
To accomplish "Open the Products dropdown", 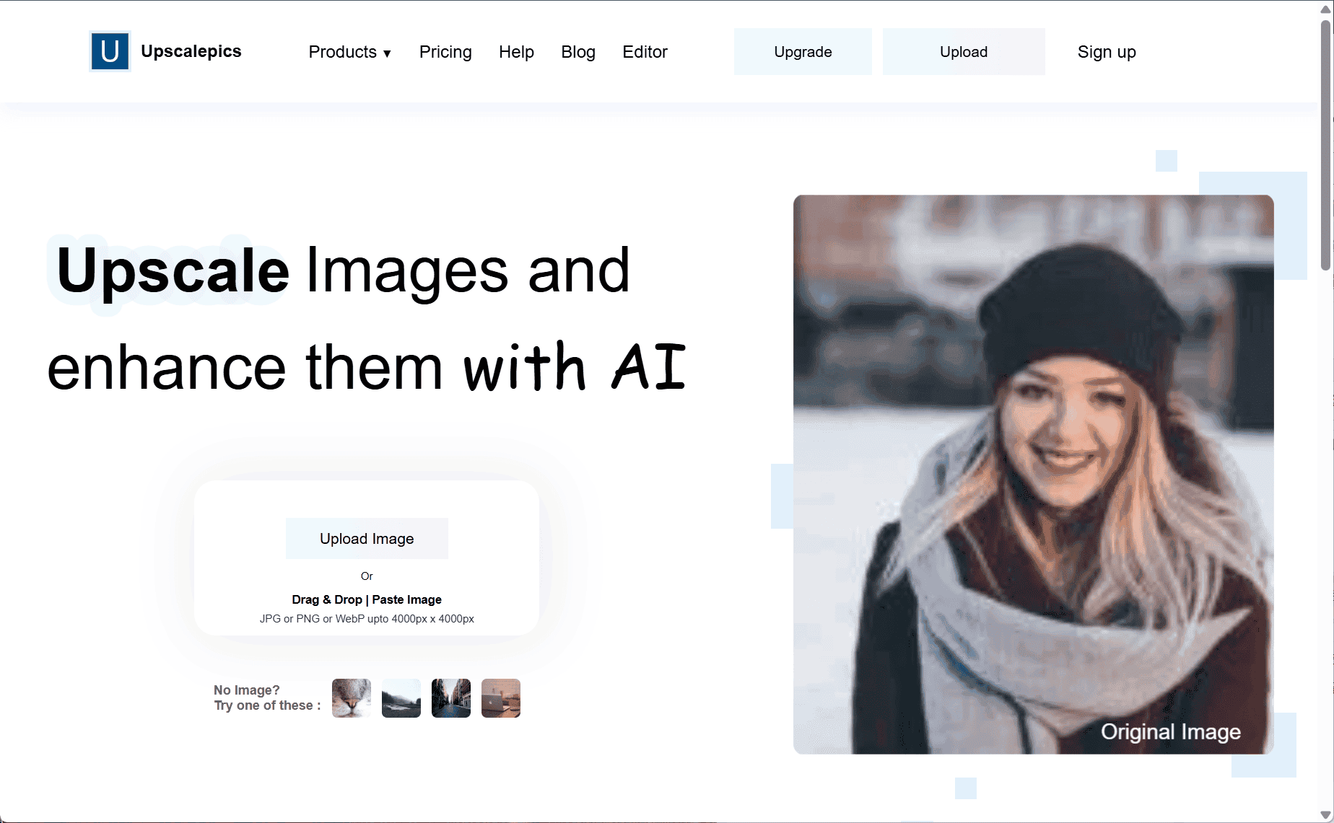I will pyautogui.click(x=344, y=52).
